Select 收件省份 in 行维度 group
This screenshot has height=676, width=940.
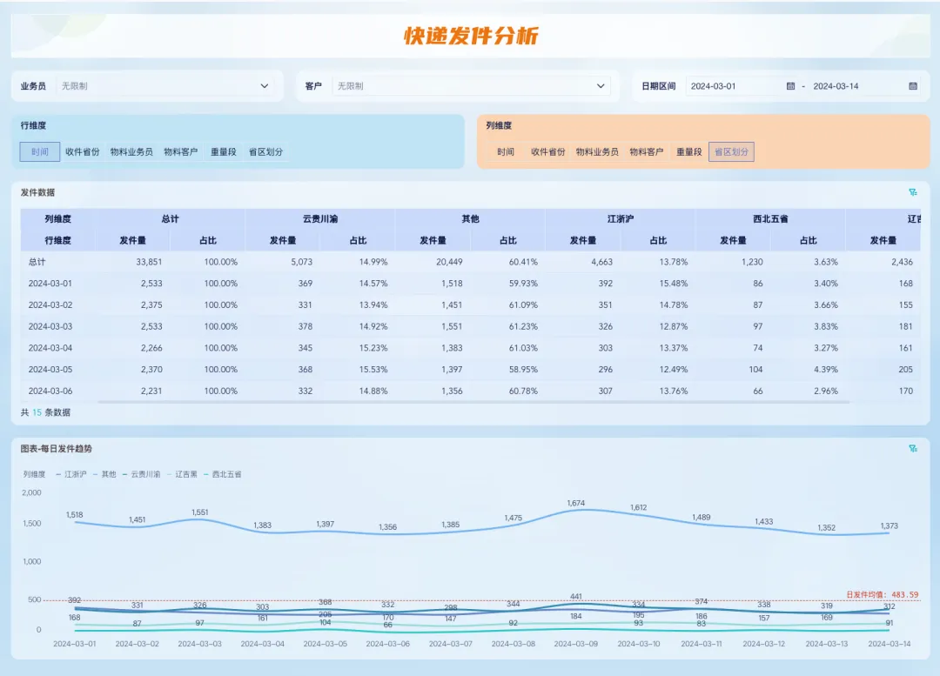click(x=84, y=152)
